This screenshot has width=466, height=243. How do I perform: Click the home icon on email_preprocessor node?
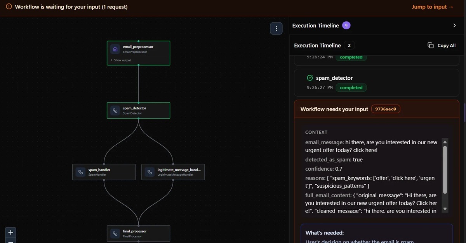pyautogui.click(x=115, y=49)
